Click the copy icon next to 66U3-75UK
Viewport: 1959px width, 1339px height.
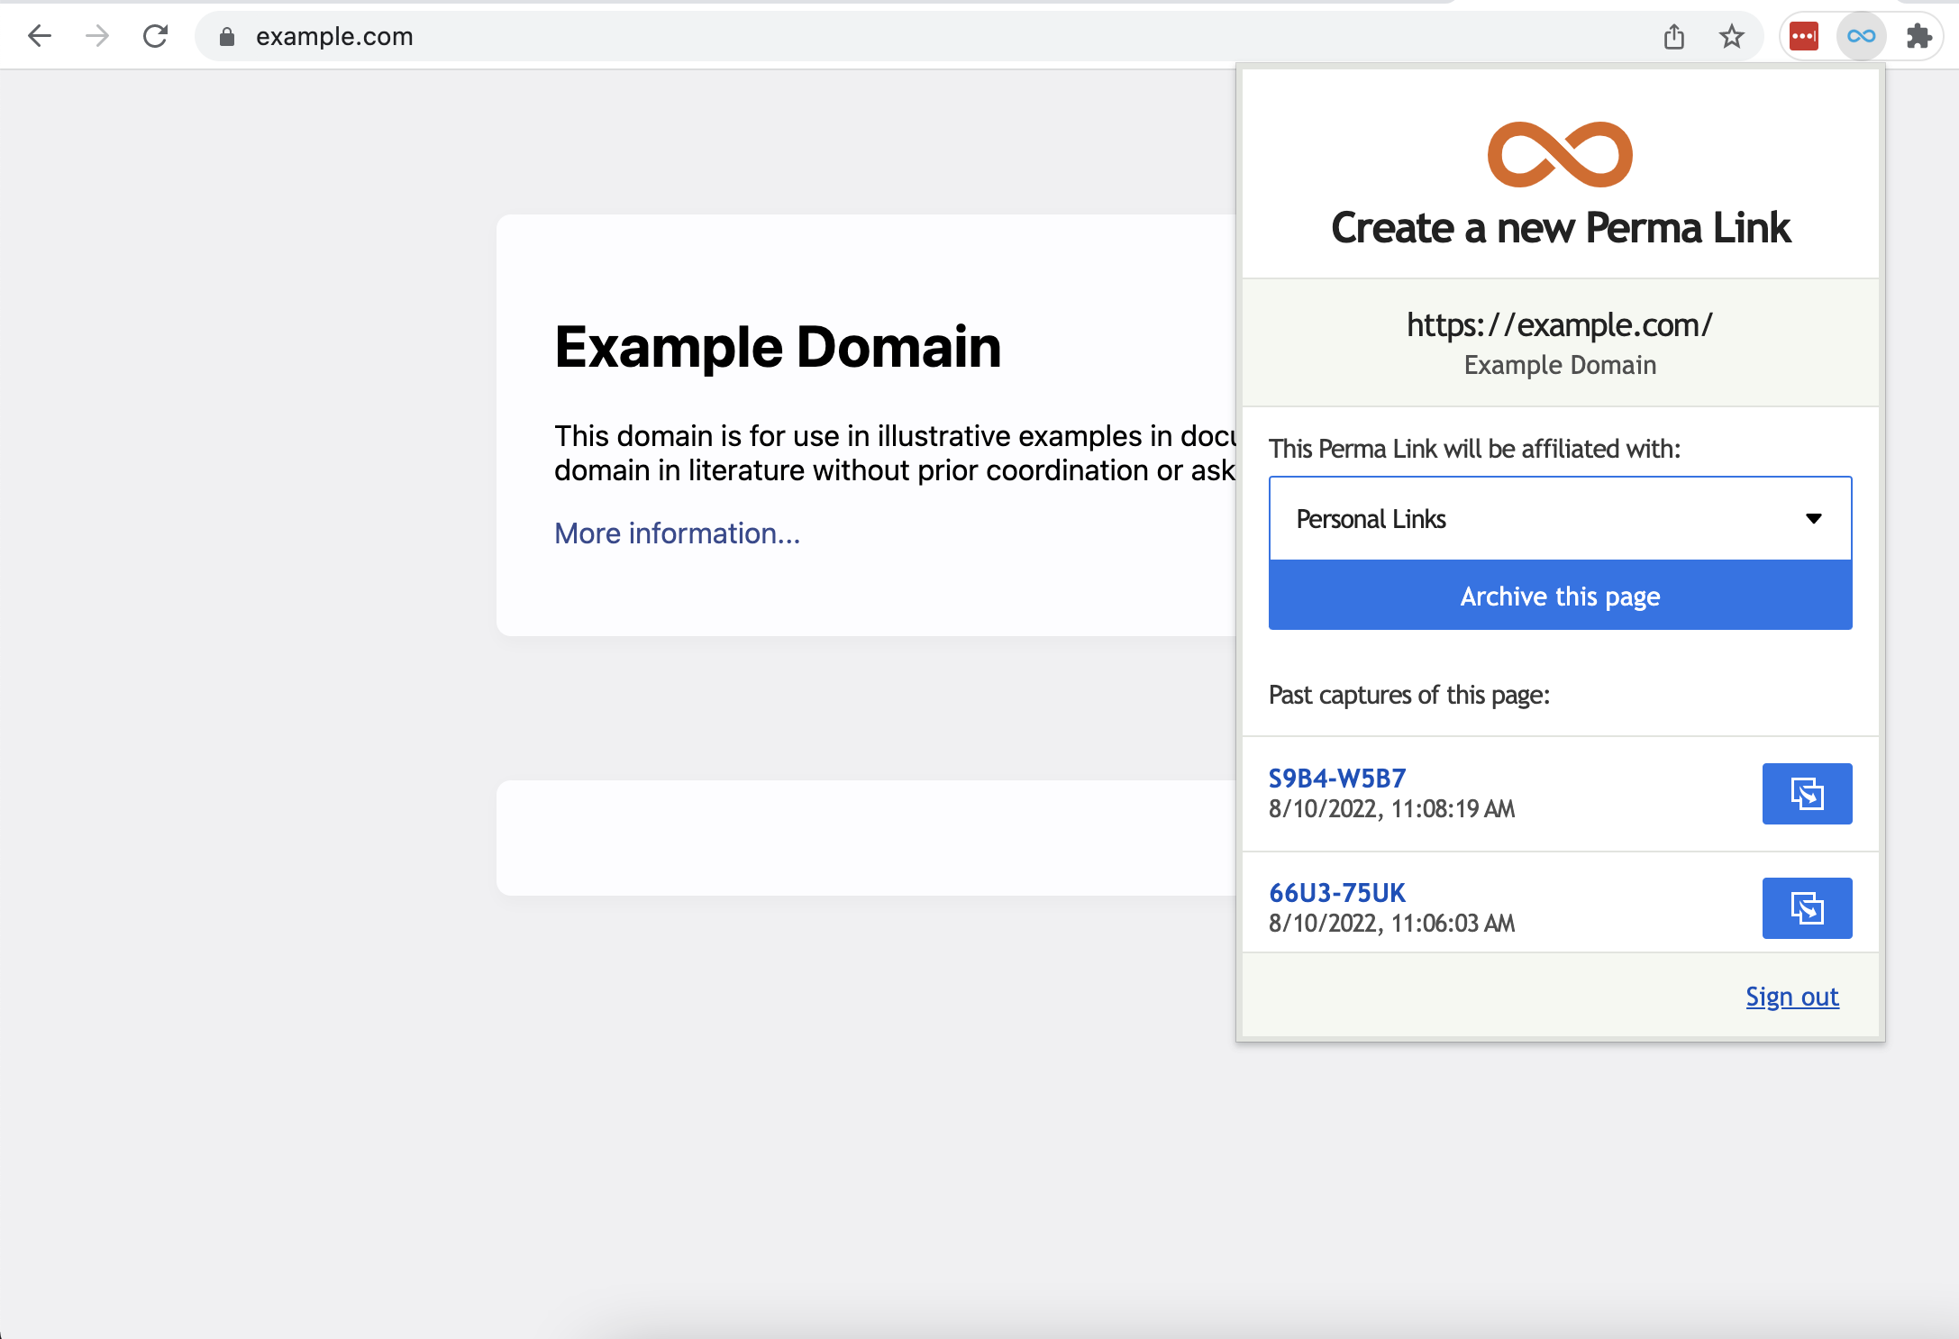pyautogui.click(x=1807, y=908)
